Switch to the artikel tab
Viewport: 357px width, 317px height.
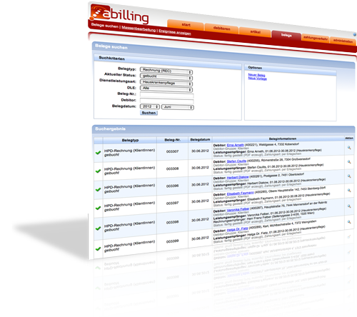pyautogui.click(x=255, y=32)
